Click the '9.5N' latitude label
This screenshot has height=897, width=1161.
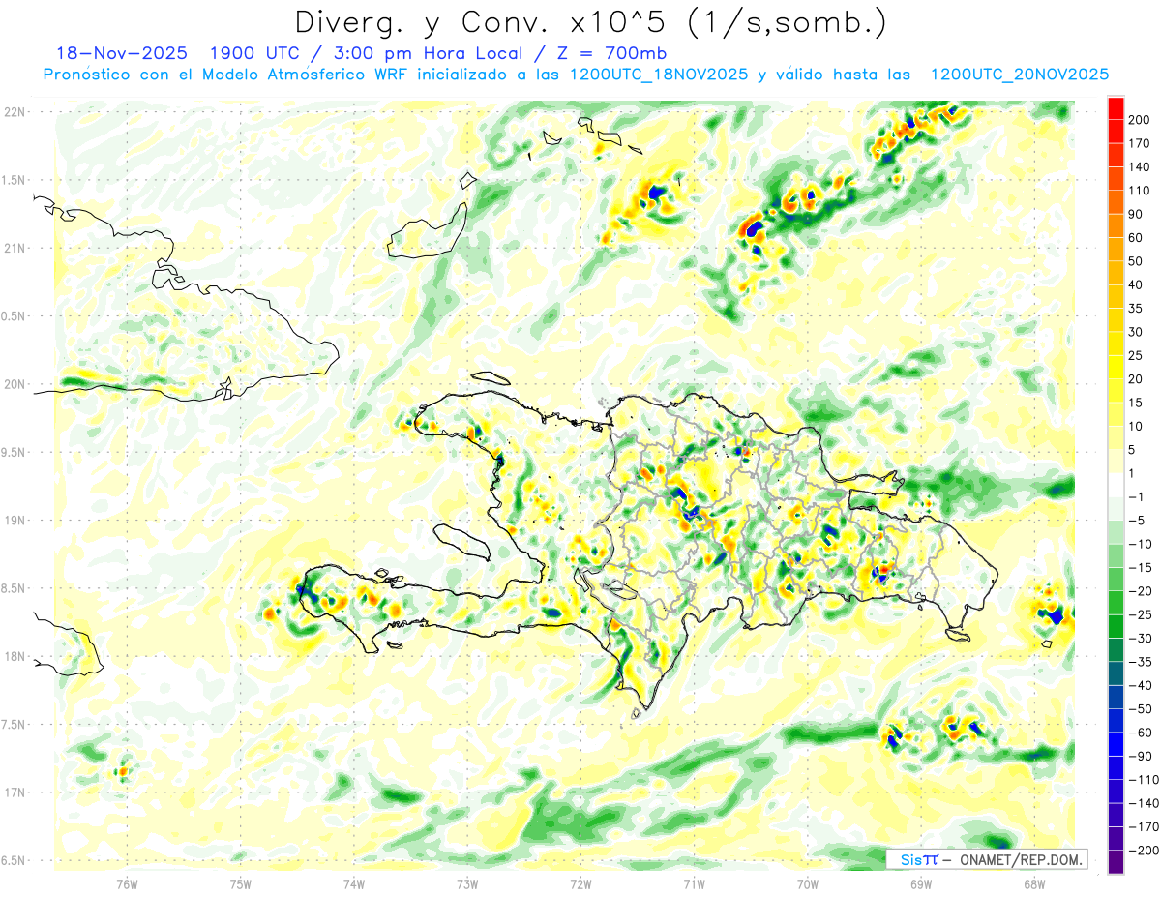[x=14, y=452]
